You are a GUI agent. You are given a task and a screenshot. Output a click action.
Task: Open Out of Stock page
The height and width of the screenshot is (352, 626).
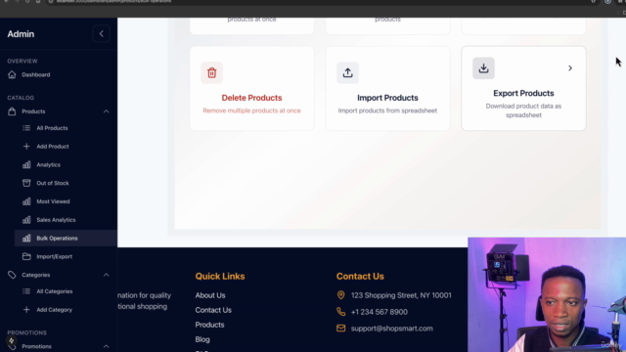point(53,183)
